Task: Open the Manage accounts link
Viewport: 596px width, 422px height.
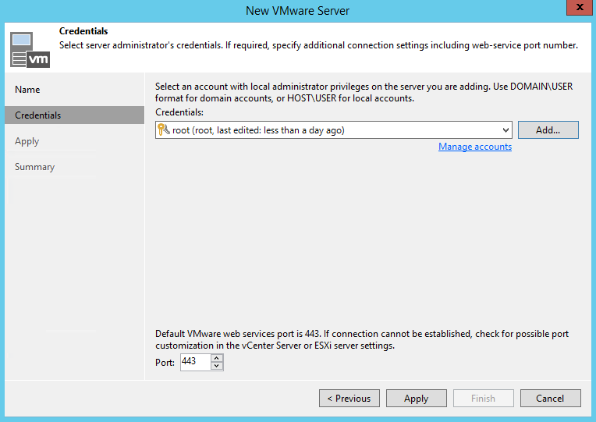Action: click(474, 147)
